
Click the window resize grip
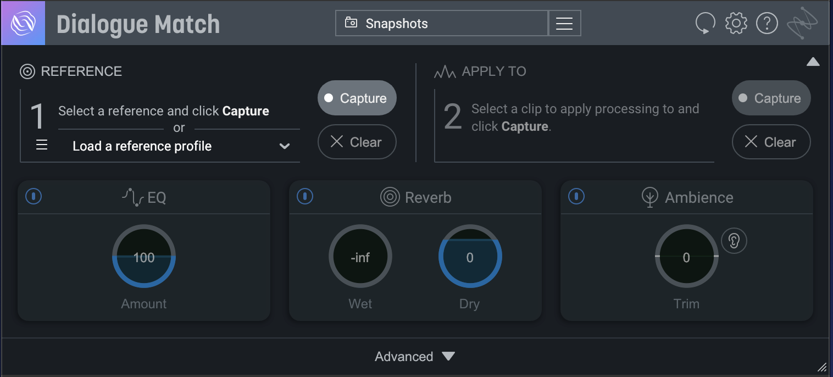[x=822, y=367]
